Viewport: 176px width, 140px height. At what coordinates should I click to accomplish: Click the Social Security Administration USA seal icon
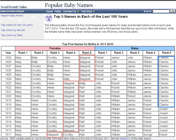click(49, 18)
